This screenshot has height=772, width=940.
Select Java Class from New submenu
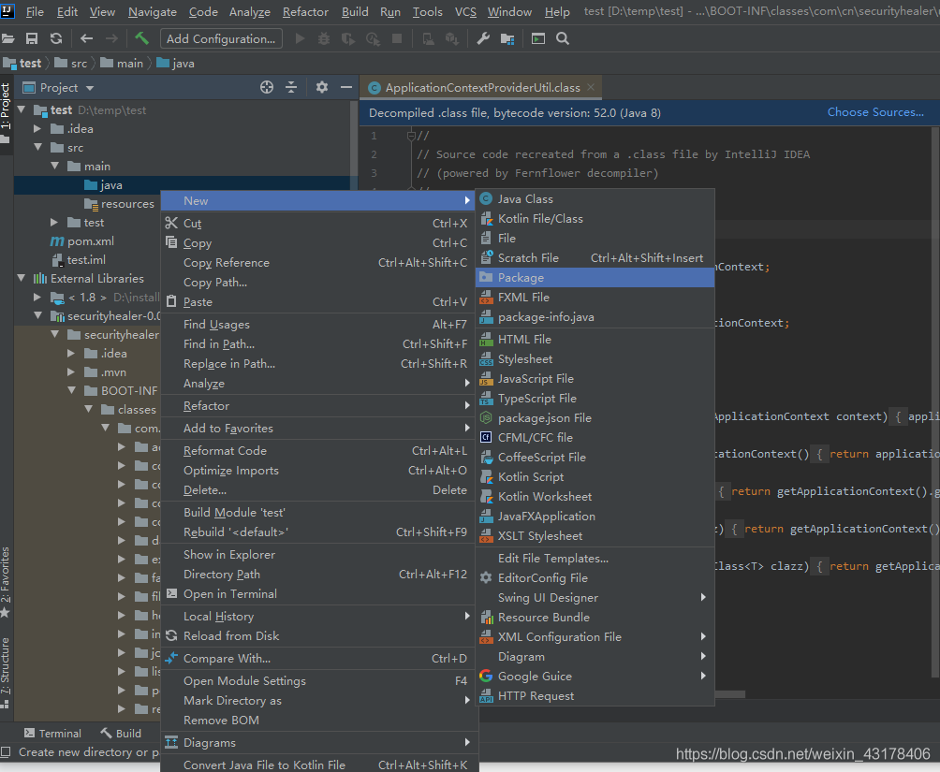tap(595, 199)
